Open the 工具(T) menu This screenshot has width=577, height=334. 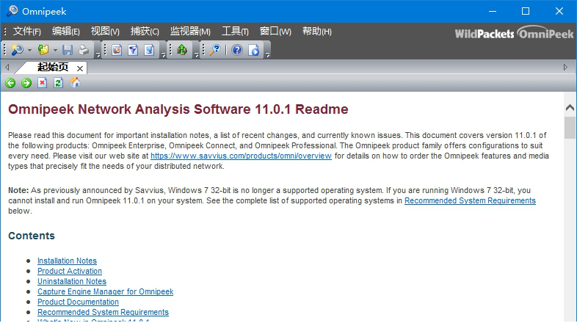click(x=235, y=32)
